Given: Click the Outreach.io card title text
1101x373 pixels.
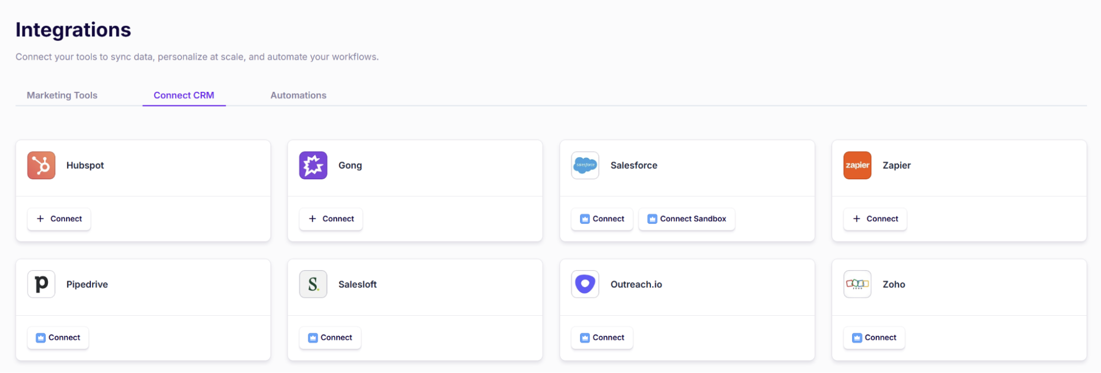Looking at the screenshot, I should point(636,284).
